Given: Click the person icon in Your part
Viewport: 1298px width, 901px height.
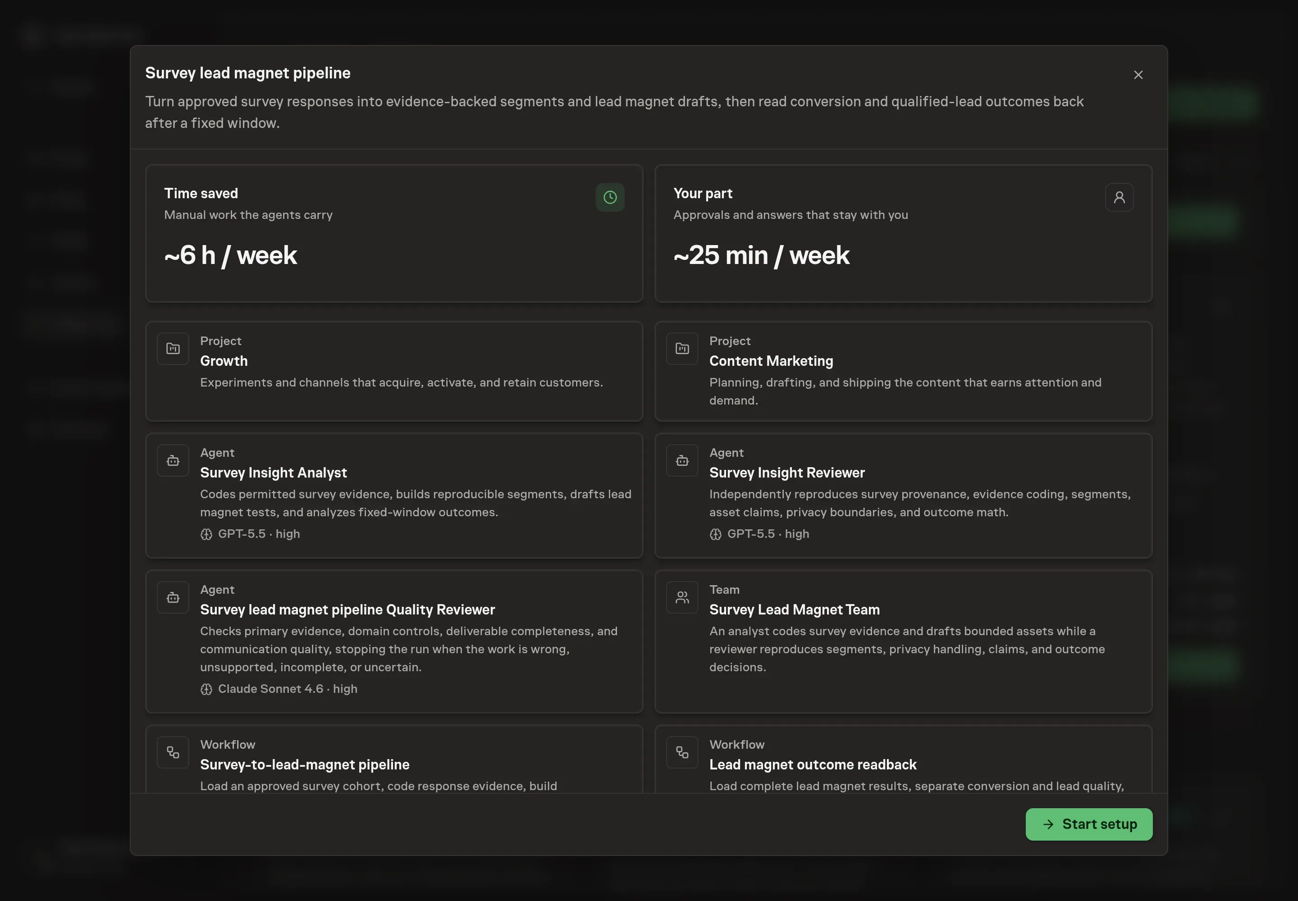Looking at the screenshot, I should pyautogui.click(x=1119, y=197).
